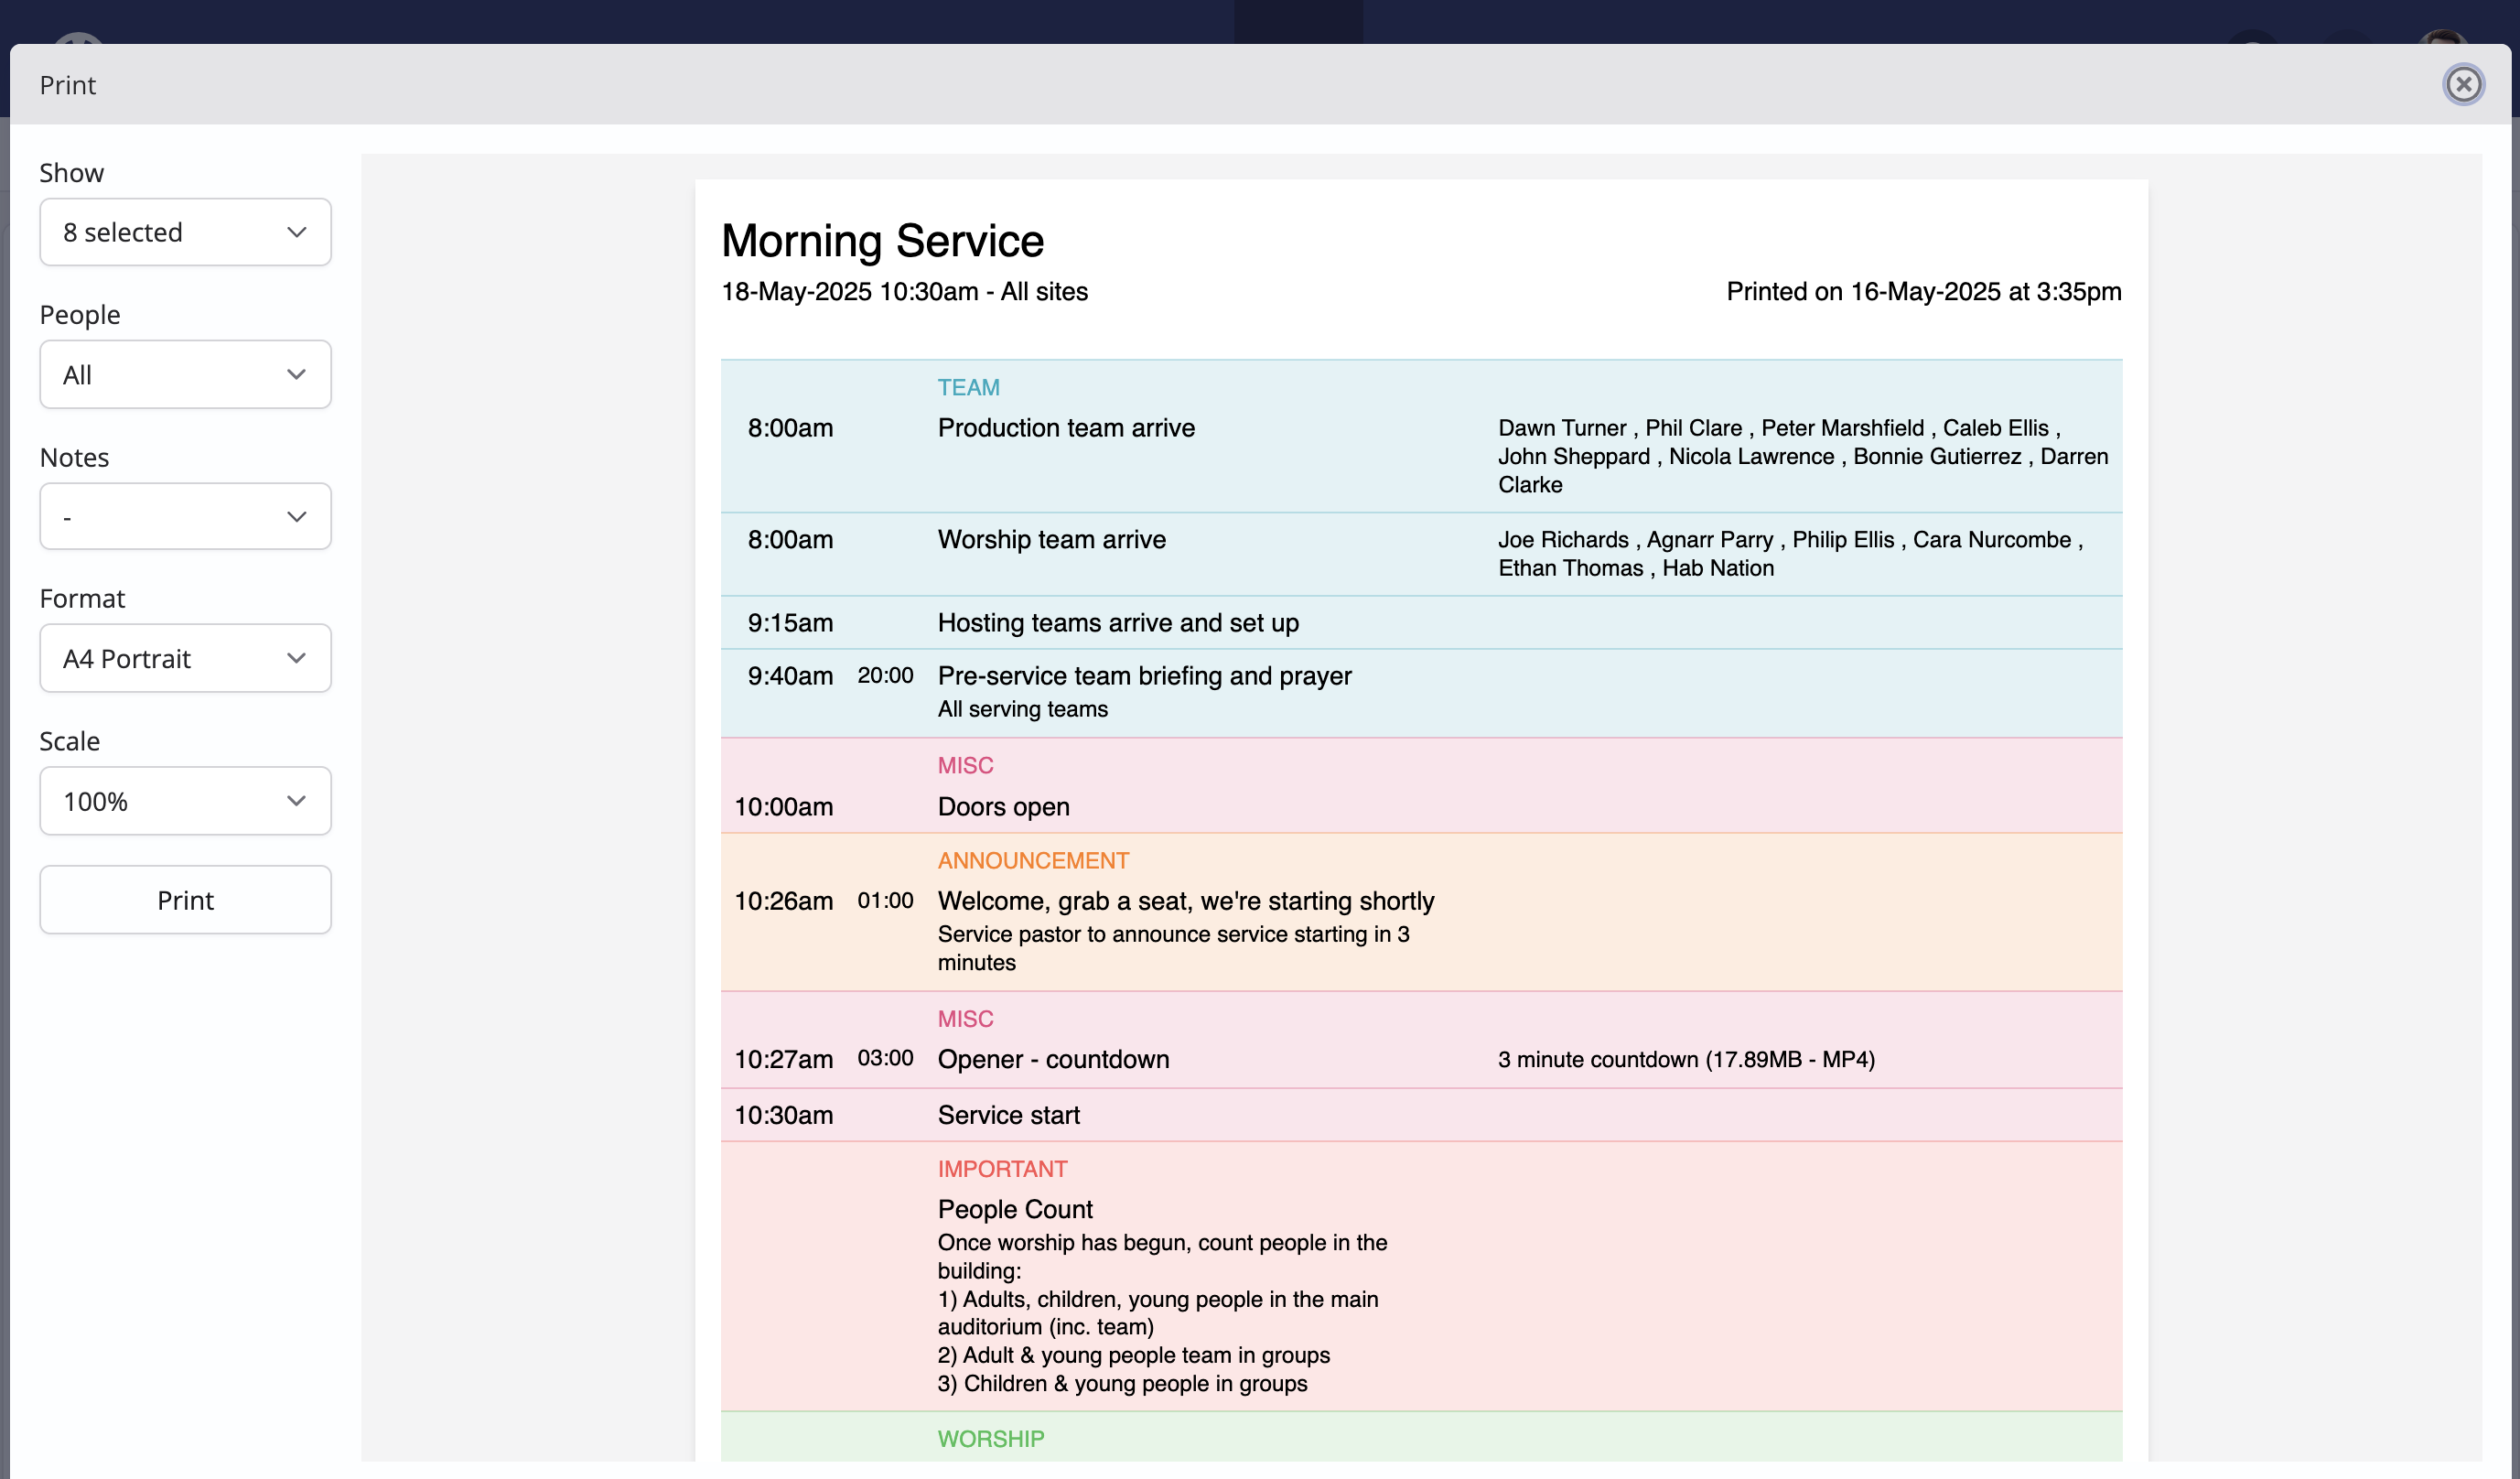The image size is (2520, 1479).
Task: Click 'Hosting teams arrive and set up' row
Action: (1421, 623)
